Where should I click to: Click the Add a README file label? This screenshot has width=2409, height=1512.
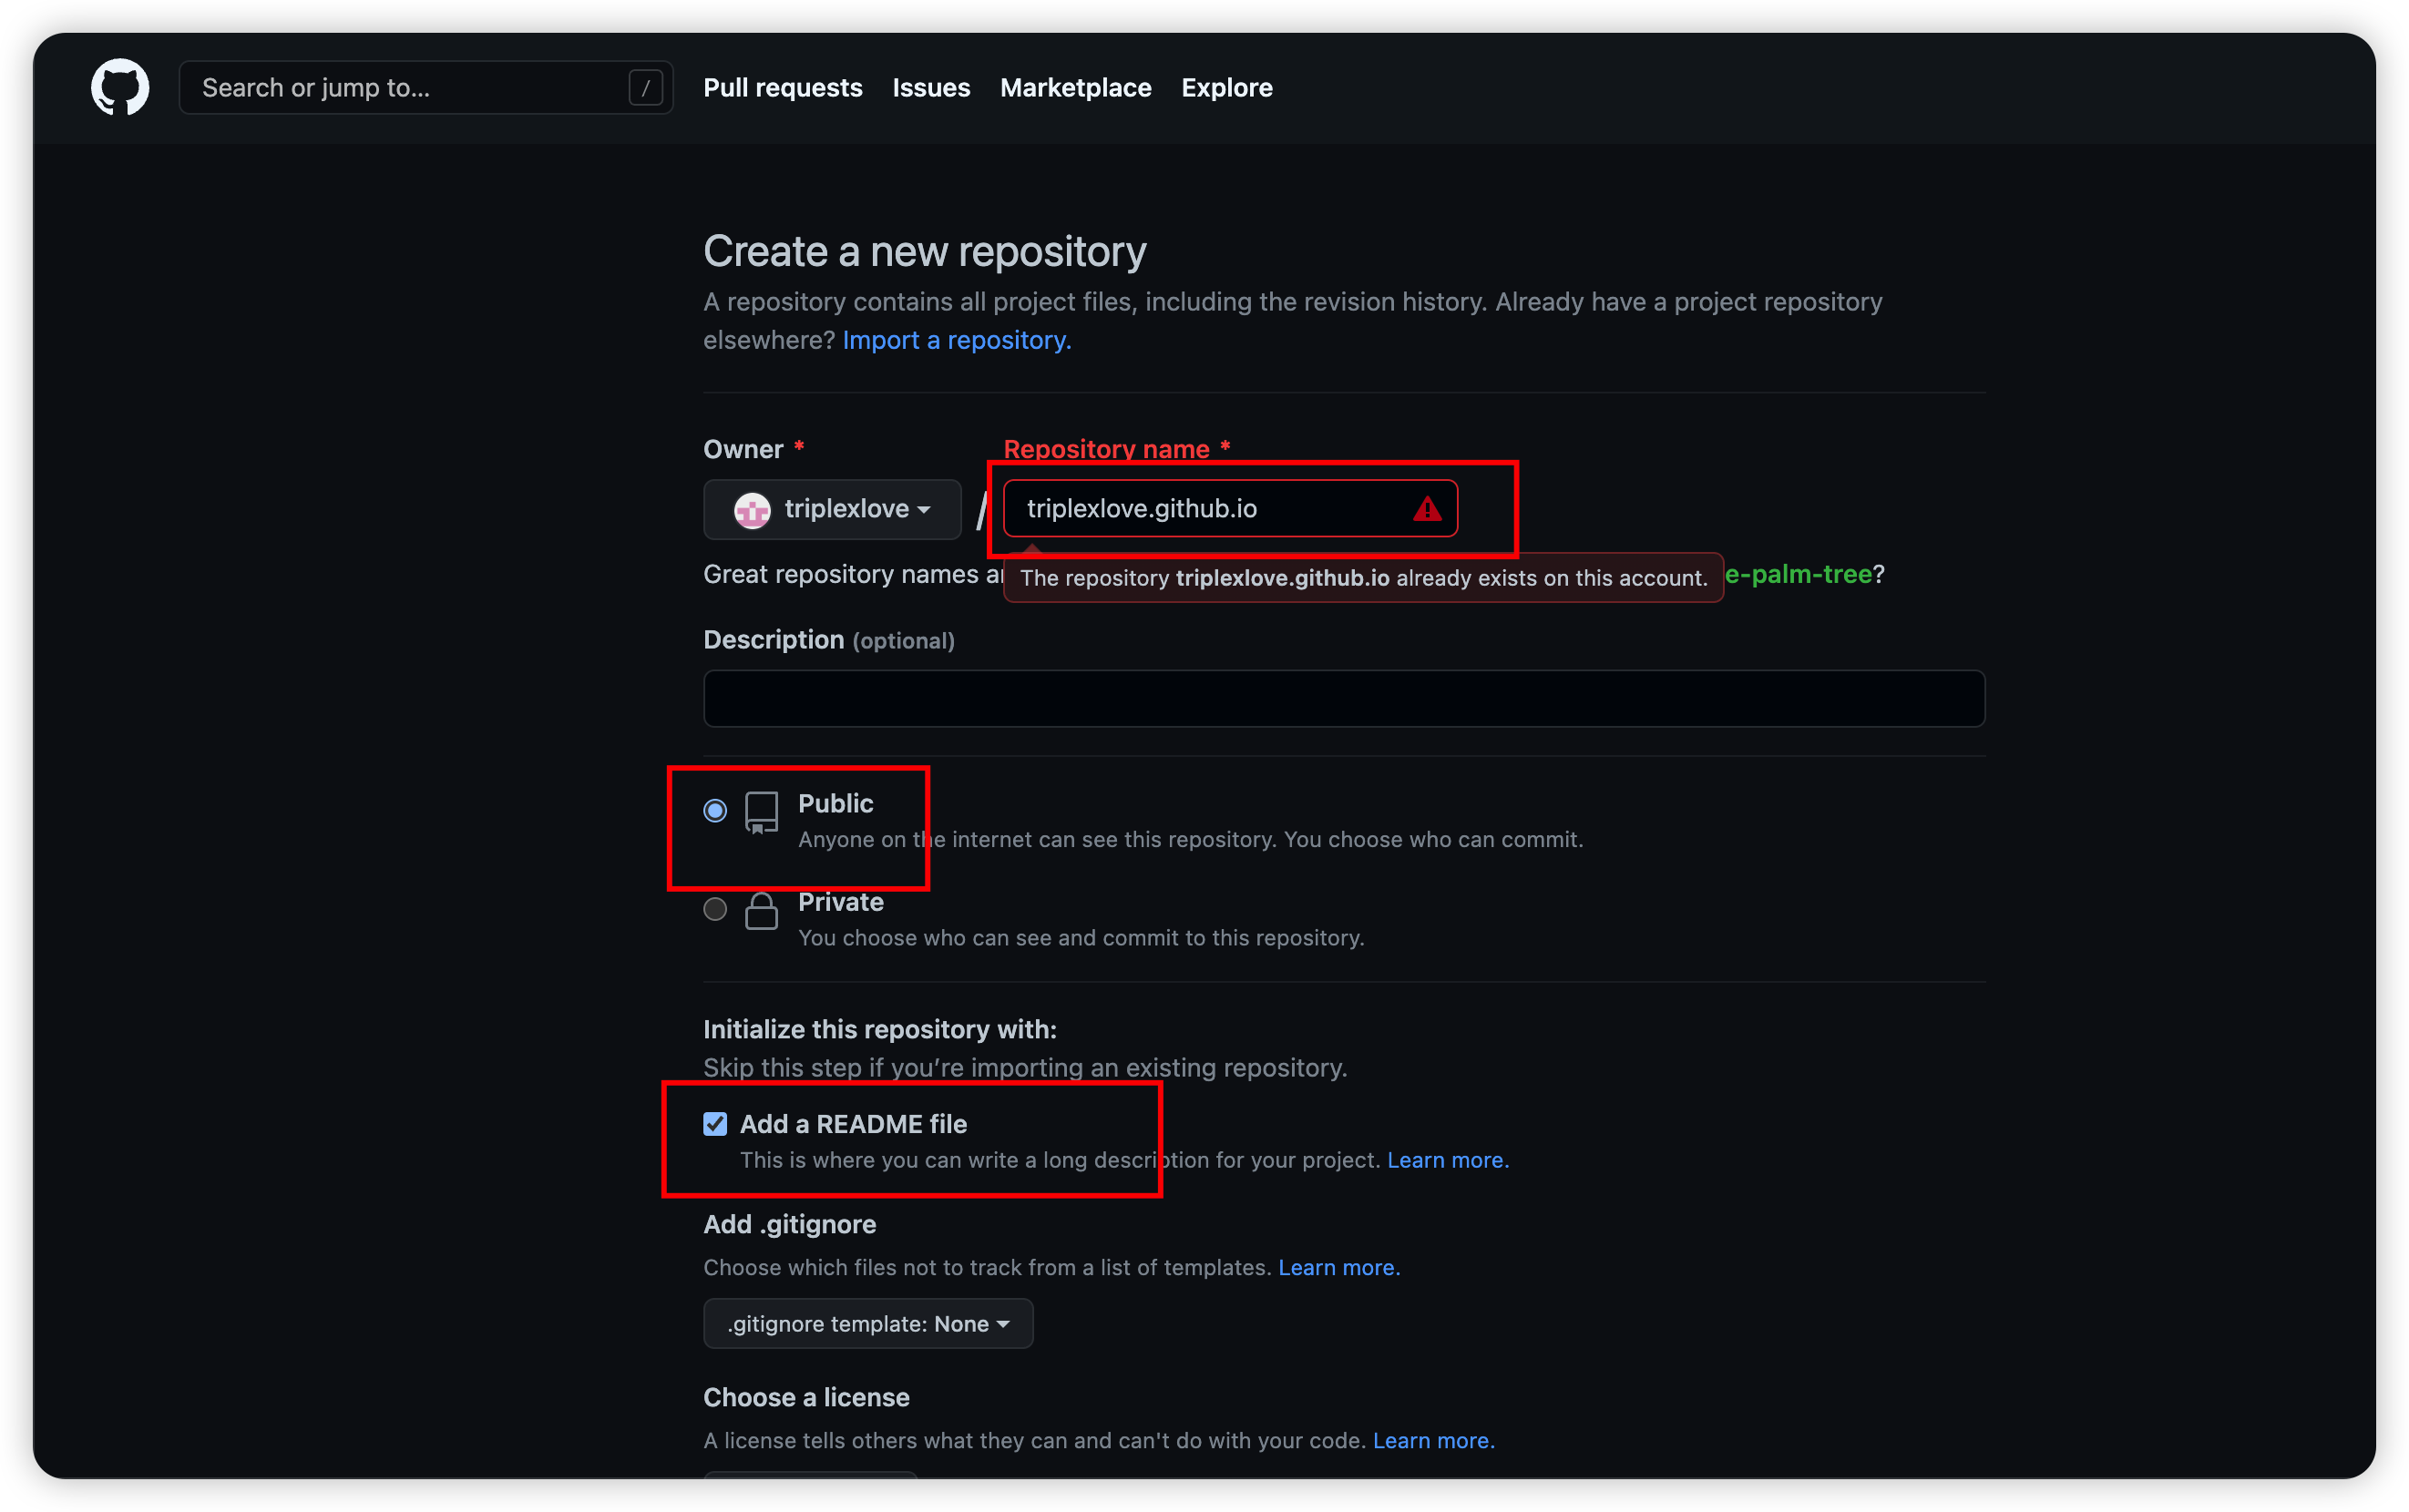pos(853,1124)
